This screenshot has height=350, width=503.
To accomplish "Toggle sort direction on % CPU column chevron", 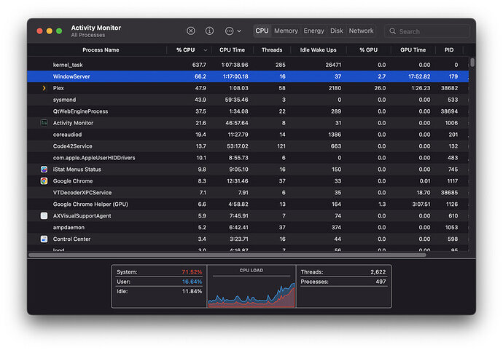I will (206, 50).
